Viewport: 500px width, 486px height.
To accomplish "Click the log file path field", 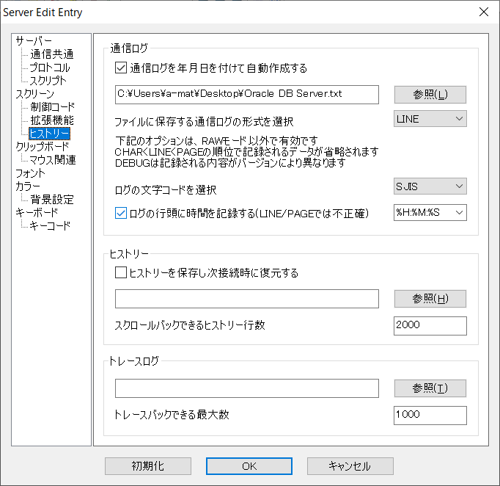I will click(x=247, y=95).
